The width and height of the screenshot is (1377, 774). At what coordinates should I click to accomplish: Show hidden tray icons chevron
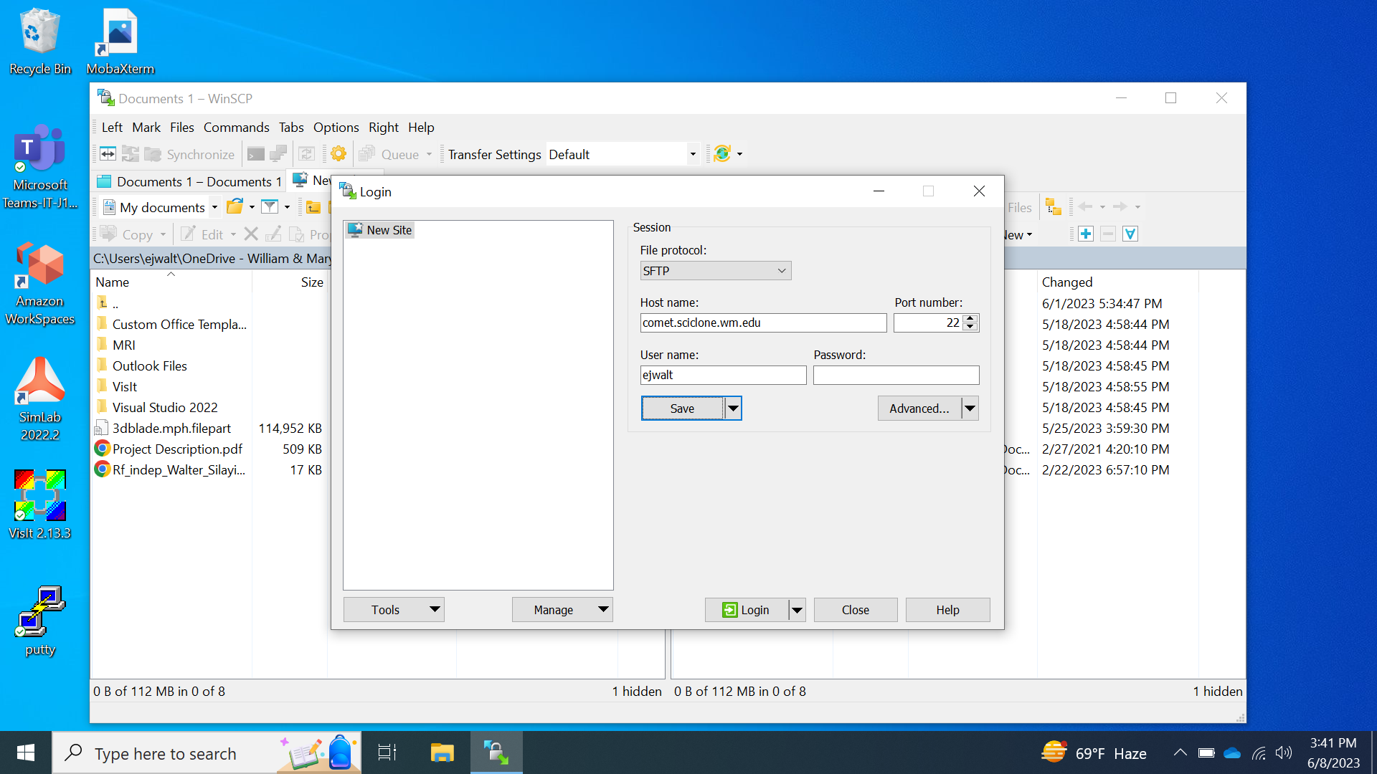1180,753
